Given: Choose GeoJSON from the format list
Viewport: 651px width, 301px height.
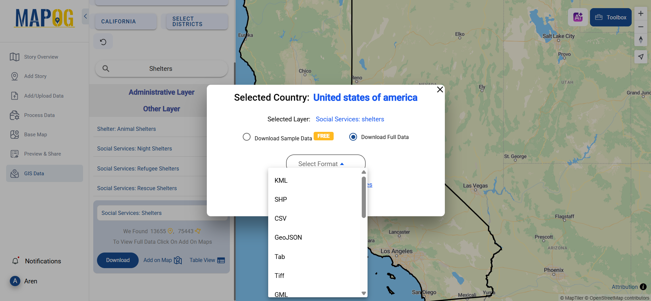Looking at the screenshot, I should [x=288, y=237].
